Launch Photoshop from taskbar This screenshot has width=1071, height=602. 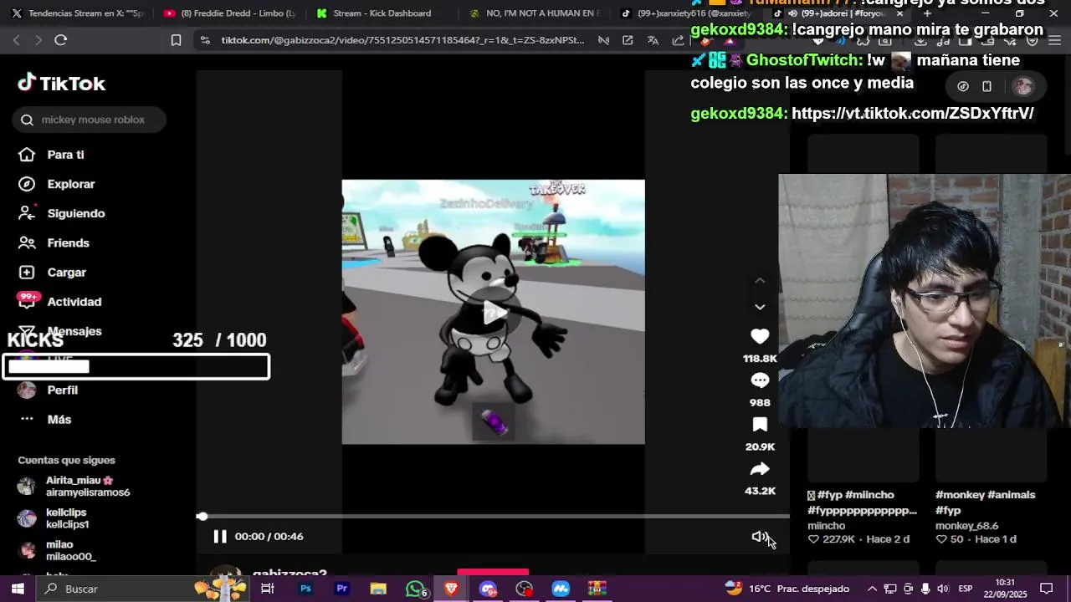[305, 589]
